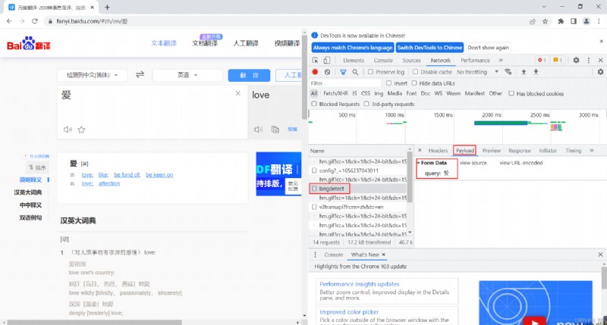Viewport: 607px width, 325px height.
Task: Copy the translation result icon
Action: click(275, 130)
